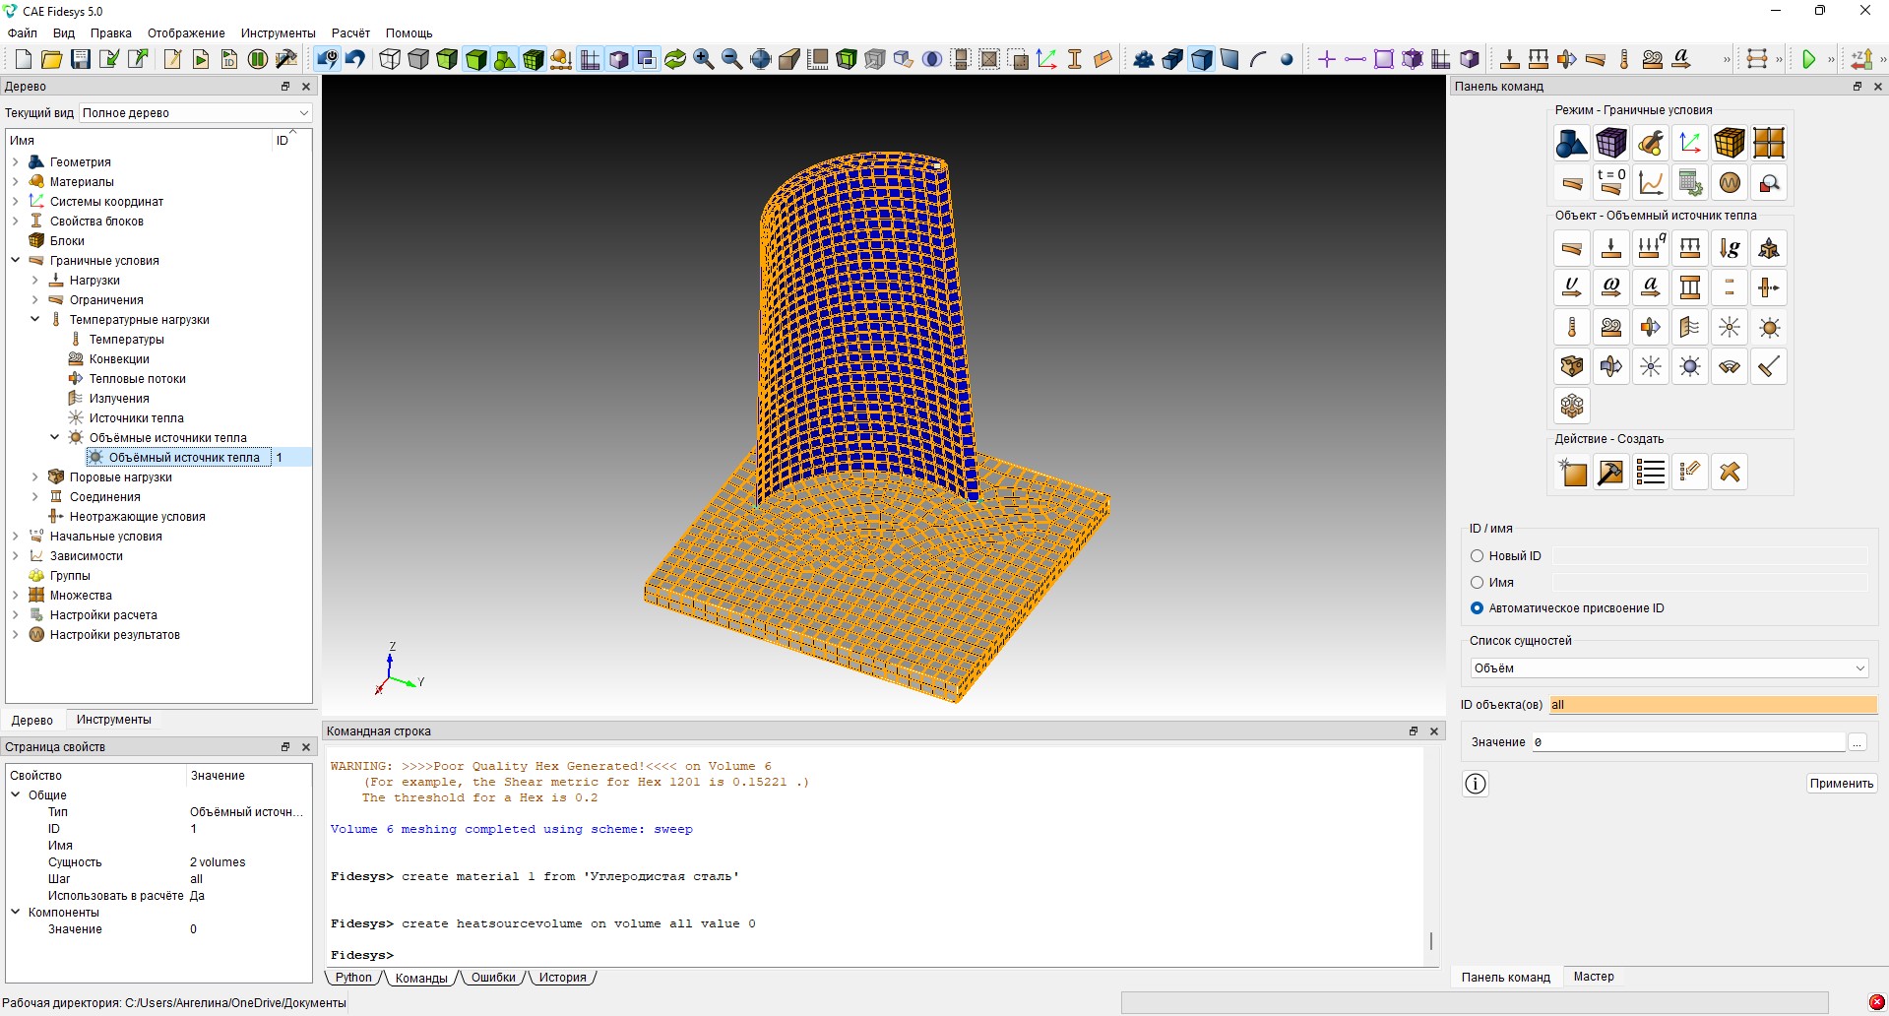Expand the Геометрия tree node

click(x=15, y=162)
